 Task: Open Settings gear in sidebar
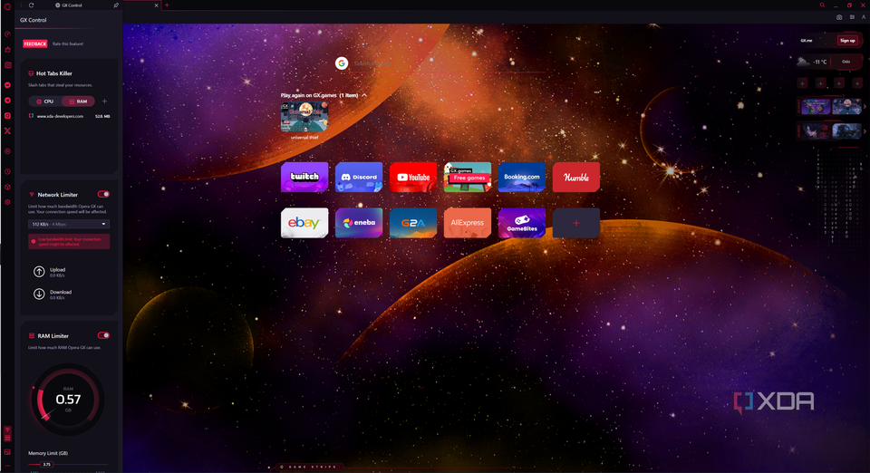pyautogui.click(x=8, y=202)
